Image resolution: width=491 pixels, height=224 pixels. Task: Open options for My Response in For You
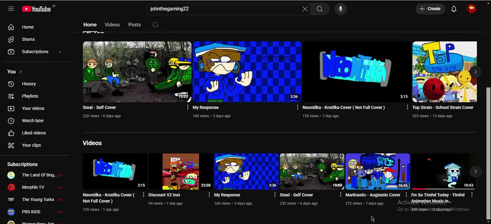point(297,107)
